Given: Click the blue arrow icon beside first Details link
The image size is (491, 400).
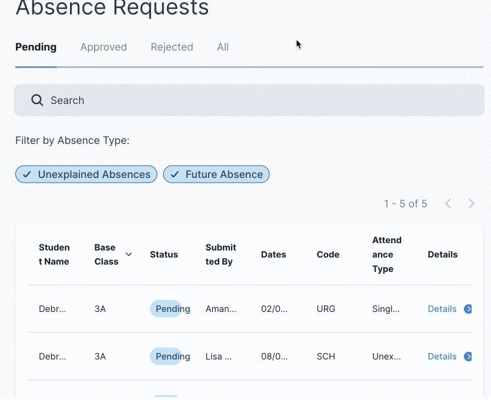Looking at the screenshot, I should pyautogui.click(x=468, y=308).
